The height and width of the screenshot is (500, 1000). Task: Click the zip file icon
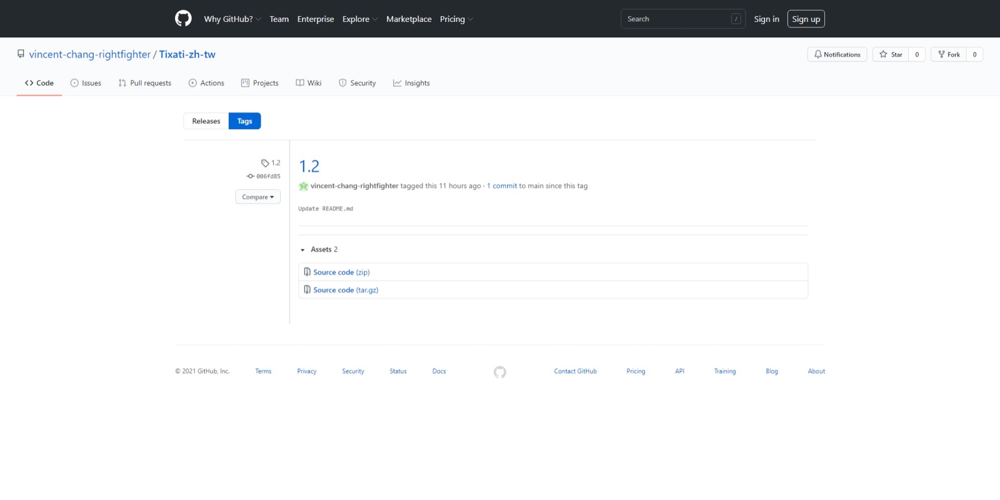(x=307, y=272)
